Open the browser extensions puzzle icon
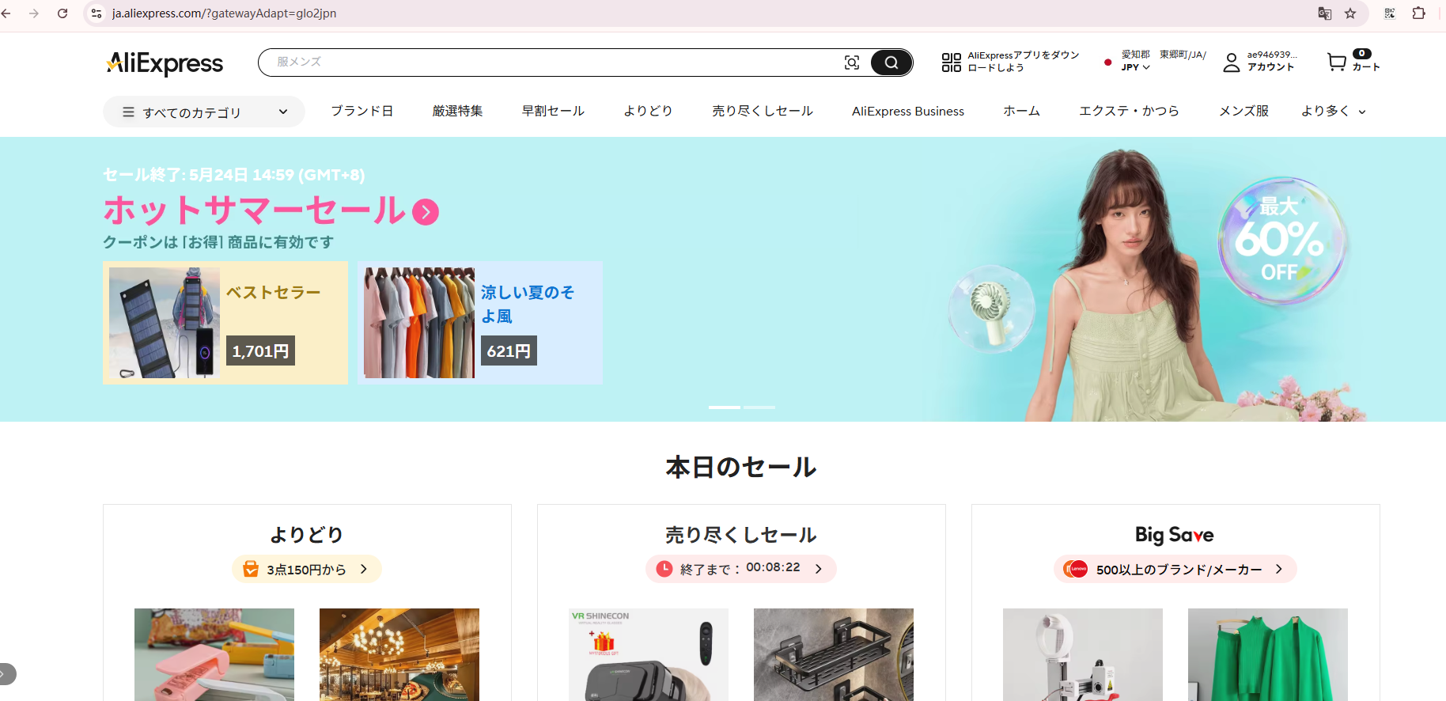Screen dimensions: 1446x701 point(1419,13)
